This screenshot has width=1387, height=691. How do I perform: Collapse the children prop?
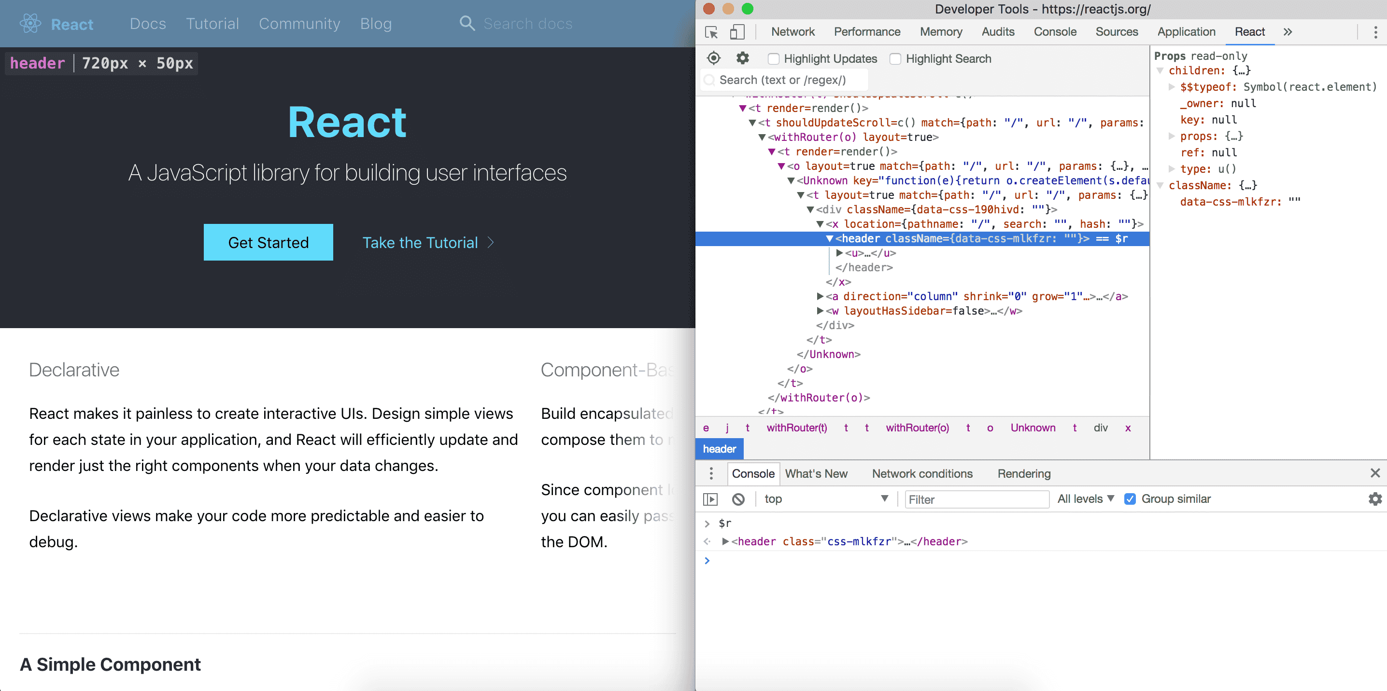coord(1161,70)
